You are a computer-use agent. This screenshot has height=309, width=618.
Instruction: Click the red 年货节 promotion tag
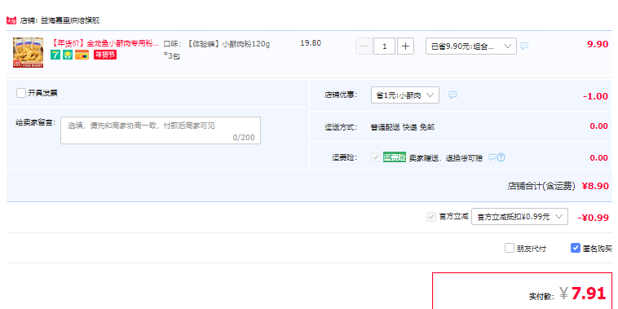tap(105, 55)
